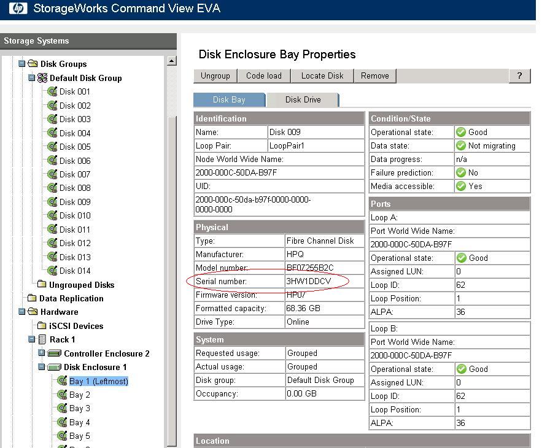The image size is (550, 448).
Task: Click the Disk 001 disk icon
Action: pyautogui.click(x=52, y=92)
